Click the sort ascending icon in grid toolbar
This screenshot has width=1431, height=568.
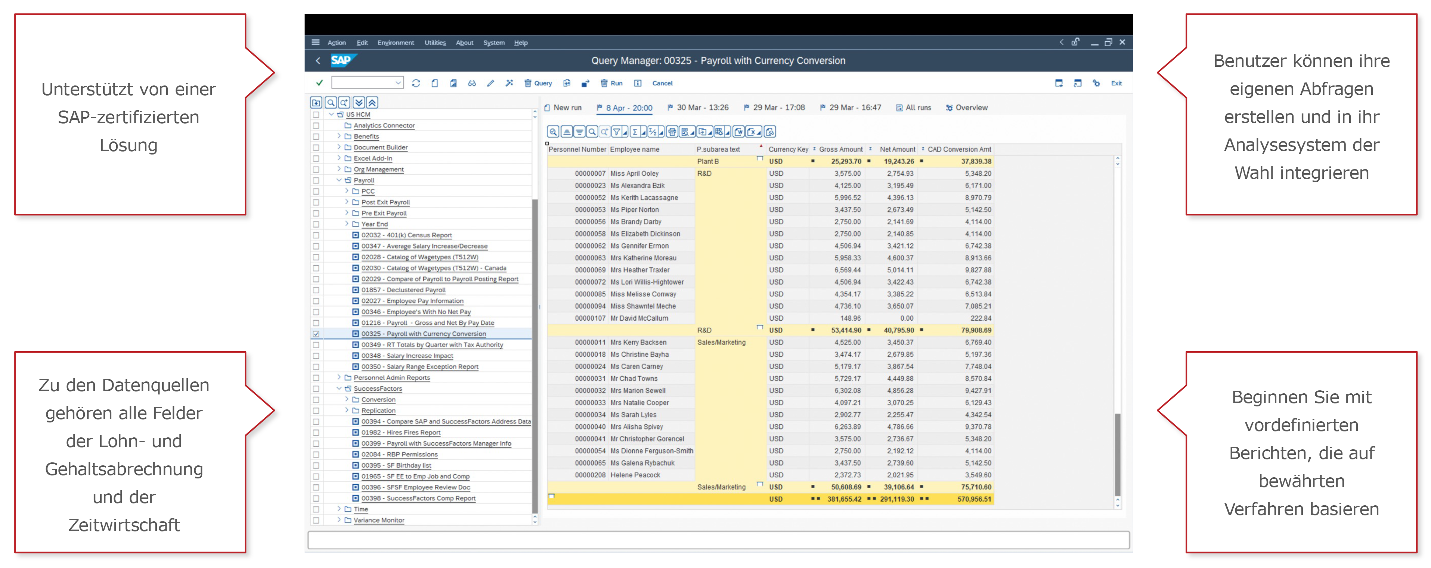(566, 132)
